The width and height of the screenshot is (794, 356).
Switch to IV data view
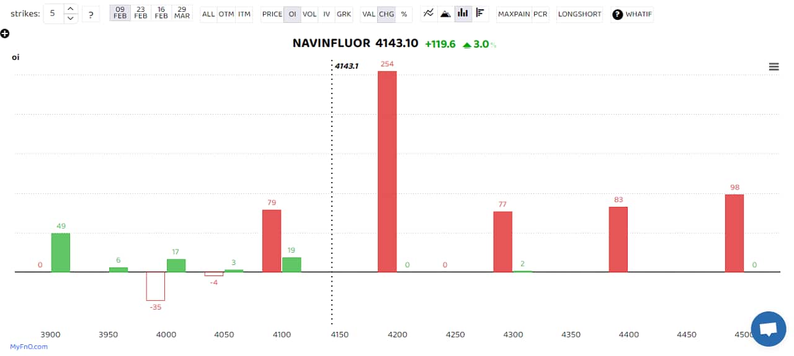pos(326,14)
